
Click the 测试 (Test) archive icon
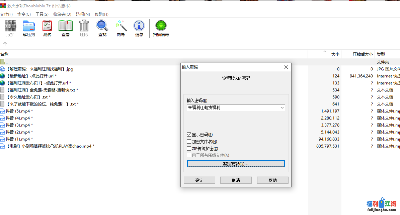(x=47, y=28)
